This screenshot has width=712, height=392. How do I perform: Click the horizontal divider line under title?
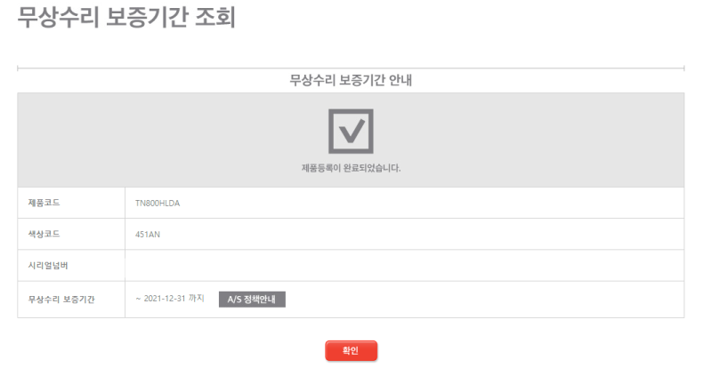coord(351,68)
